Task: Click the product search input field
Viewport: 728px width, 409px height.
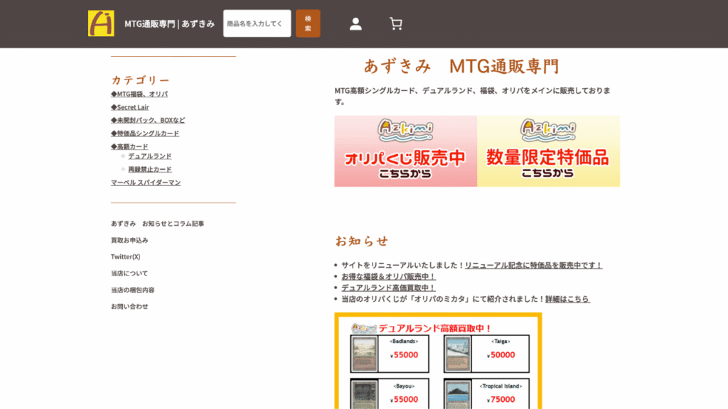Action: pyautogui.click(x=256, y=23)
